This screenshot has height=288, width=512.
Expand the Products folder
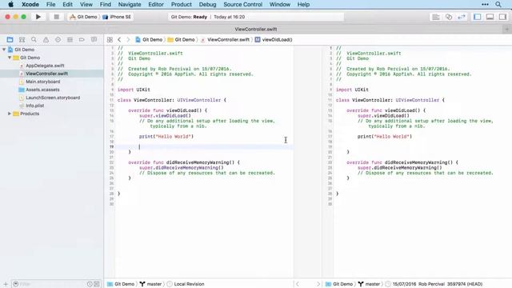pos(10,114)
